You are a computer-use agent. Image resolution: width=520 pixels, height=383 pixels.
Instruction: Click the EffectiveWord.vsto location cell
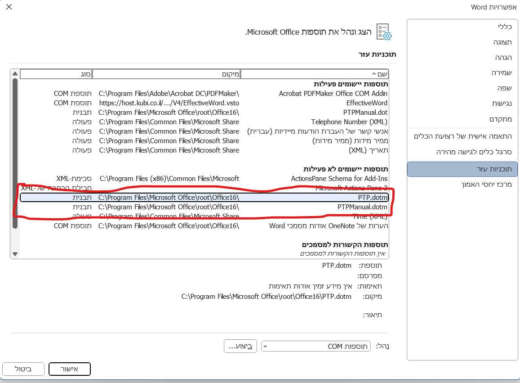169,103
